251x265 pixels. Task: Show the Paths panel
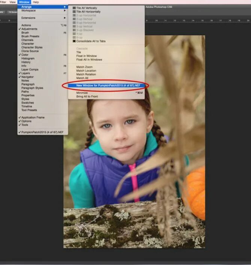pos(43,92)
